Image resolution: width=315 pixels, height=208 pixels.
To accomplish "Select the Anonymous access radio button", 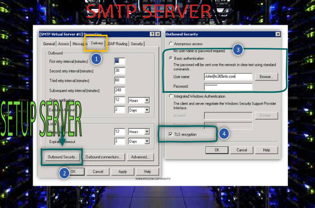I will tap(171, 43).
